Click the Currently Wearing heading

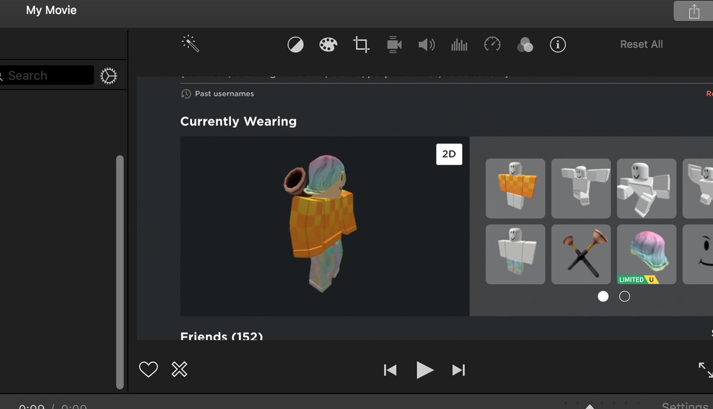238,121
